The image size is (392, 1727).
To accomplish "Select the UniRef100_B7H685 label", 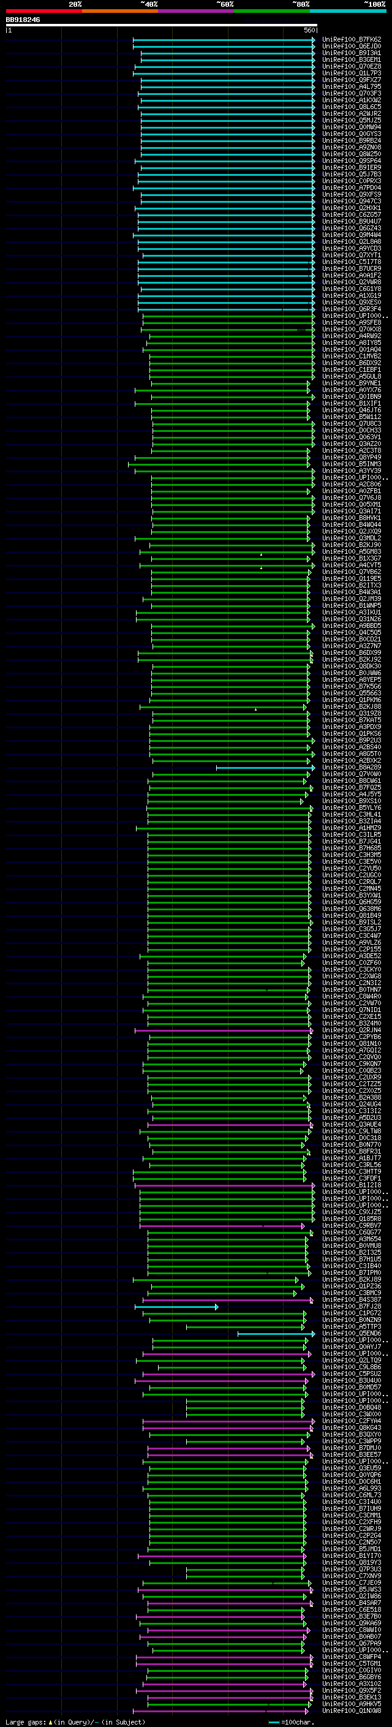I will pyautogui.click(x=352, y=848).
